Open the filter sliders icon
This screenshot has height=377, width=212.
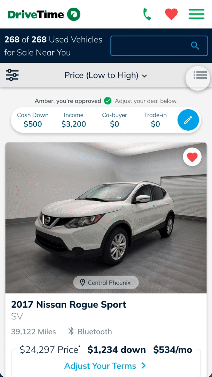(x=12, y=75)
